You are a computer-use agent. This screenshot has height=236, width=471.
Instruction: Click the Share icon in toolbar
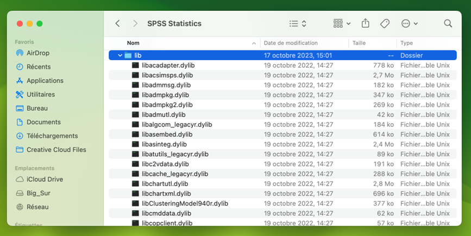click(x=365, y=24)
